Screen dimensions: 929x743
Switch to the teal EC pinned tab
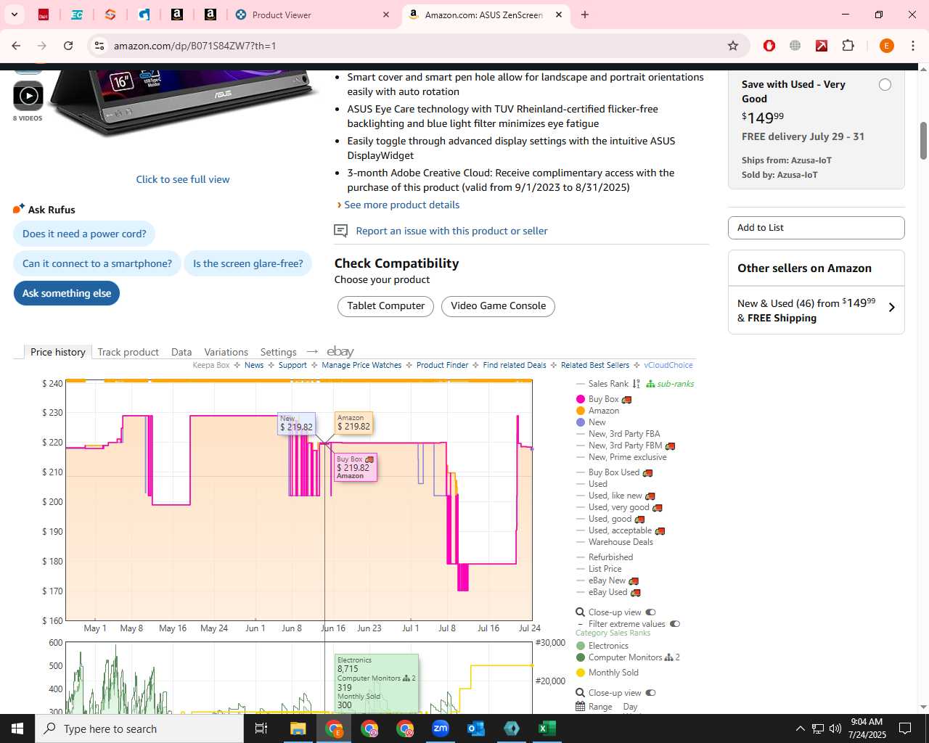coord(77,15)
